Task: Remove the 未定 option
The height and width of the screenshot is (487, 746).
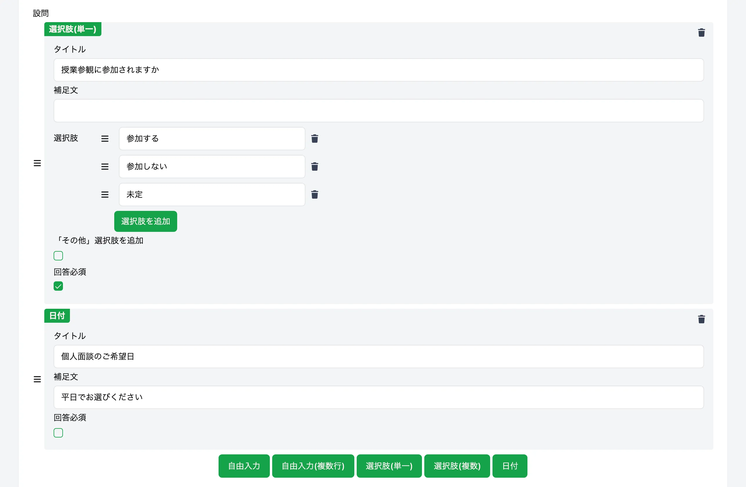Action: pyautogui.click(x=315, y=195)
